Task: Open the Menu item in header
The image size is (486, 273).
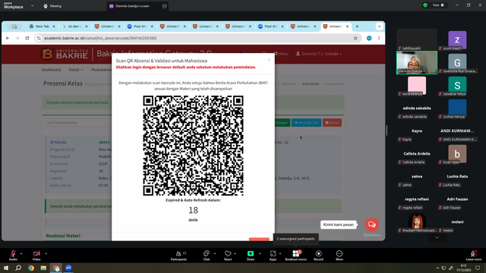Action: (281, 54)
